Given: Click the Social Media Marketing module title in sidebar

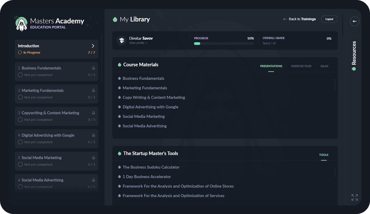Looking at the screenshot, I should point(42,158).
